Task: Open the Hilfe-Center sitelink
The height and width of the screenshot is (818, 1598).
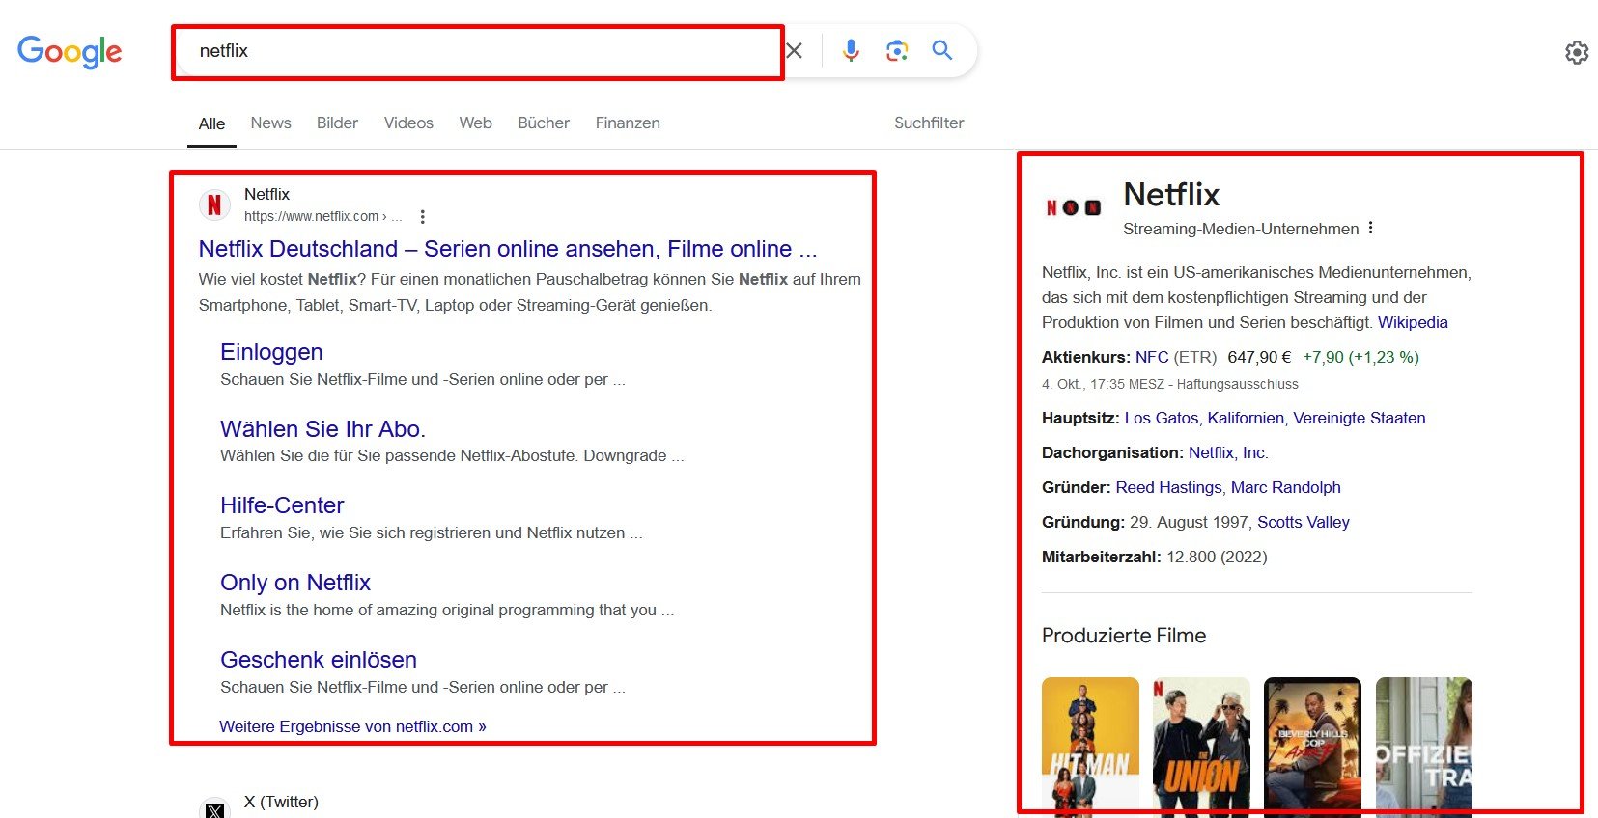Action: click(x=282, y=505)
